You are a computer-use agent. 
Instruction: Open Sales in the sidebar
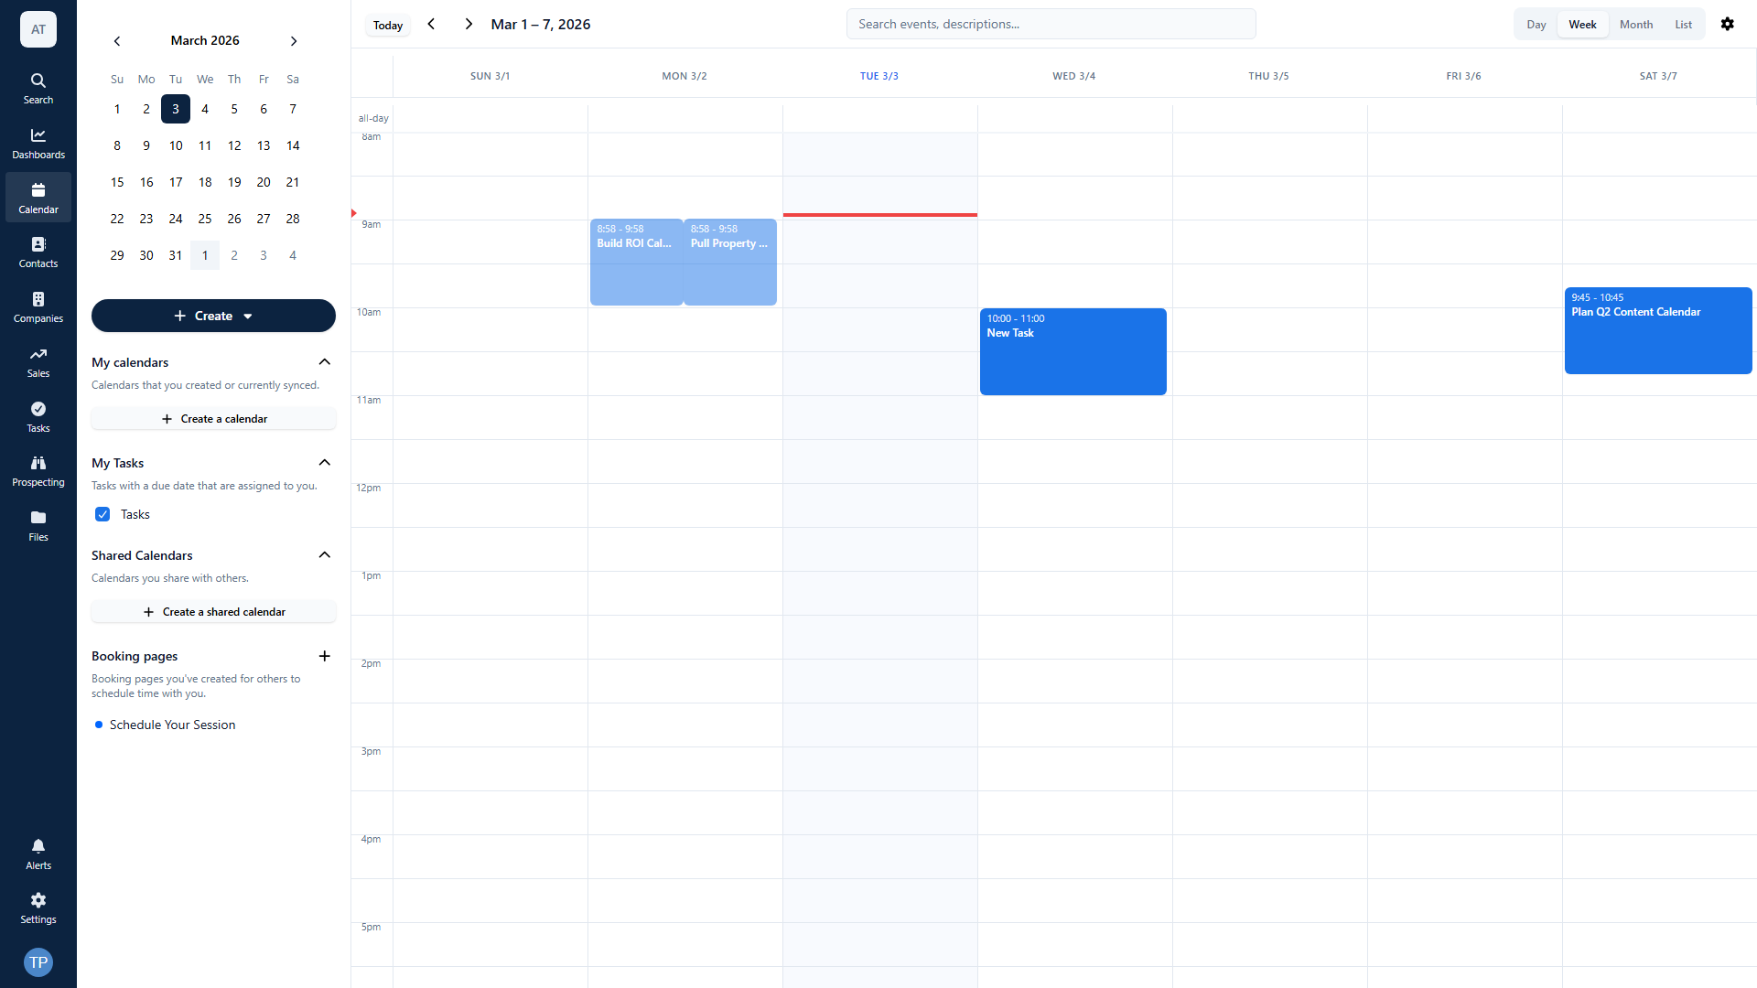(x=38, y=362)
